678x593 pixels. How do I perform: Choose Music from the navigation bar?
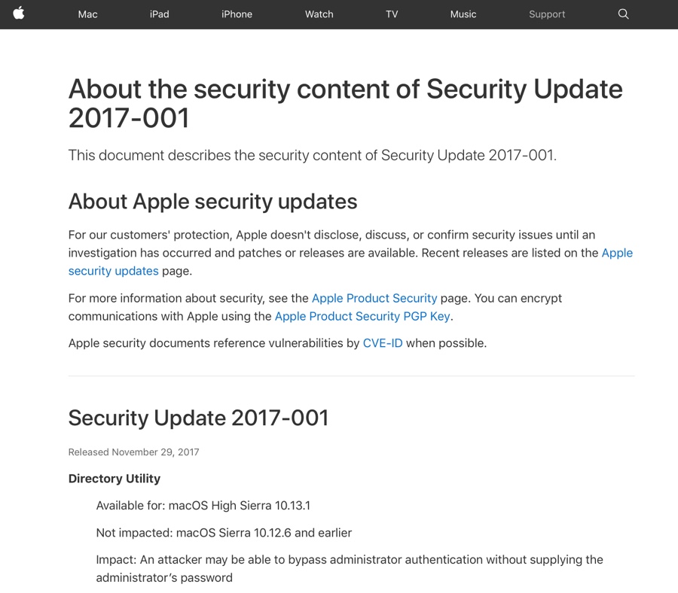coord(463,14)
